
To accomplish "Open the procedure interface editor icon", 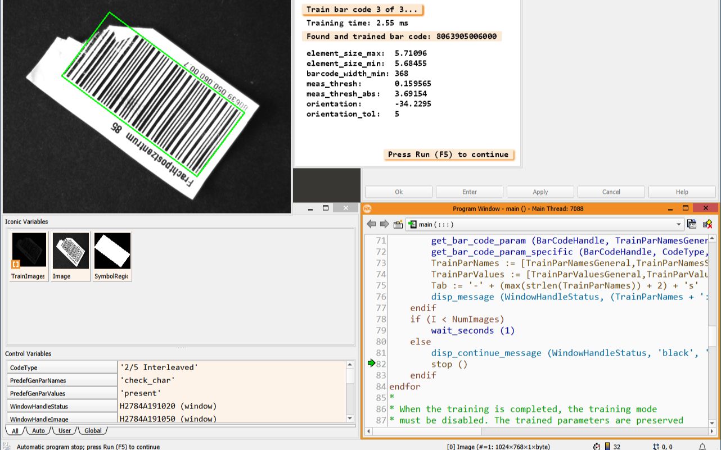I will pos(692,224).
